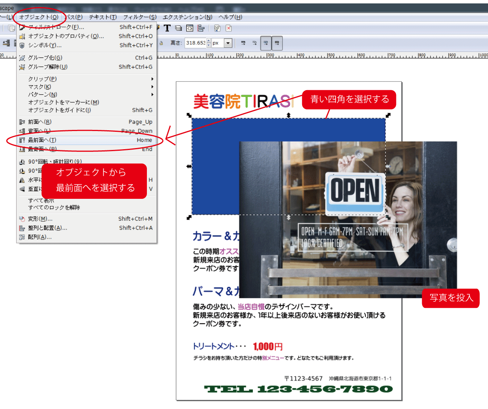Select the Text tool icon
This screenshot has height=409, width=488.
click(x=167, y=28)
